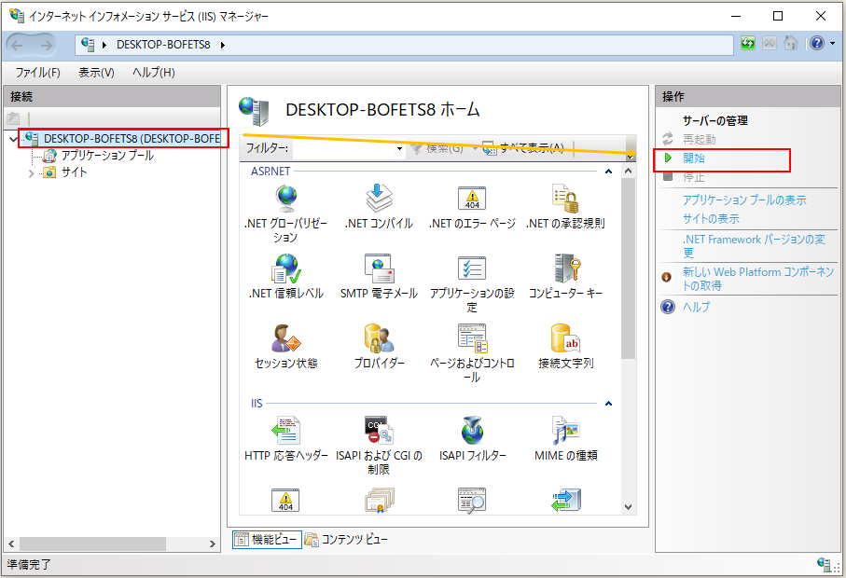Click 再起動 in the actions pane
The height and width of the screenshot is (578, 846).
pos(700,139)
